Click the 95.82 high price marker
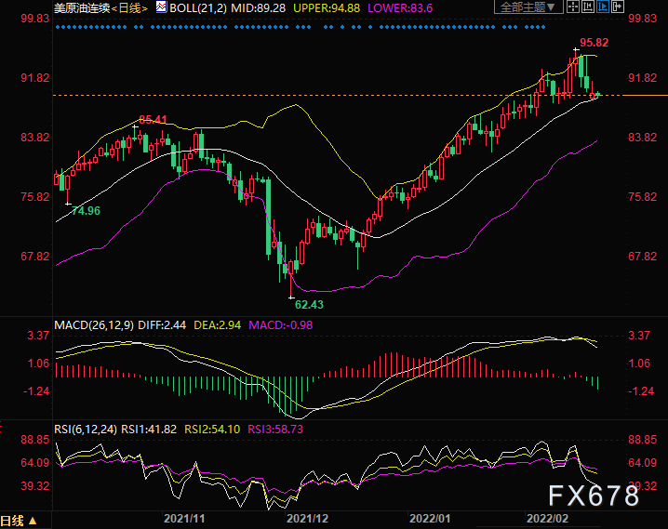Image resolution: width=668 pixels, height=529 pixels. 594,43
